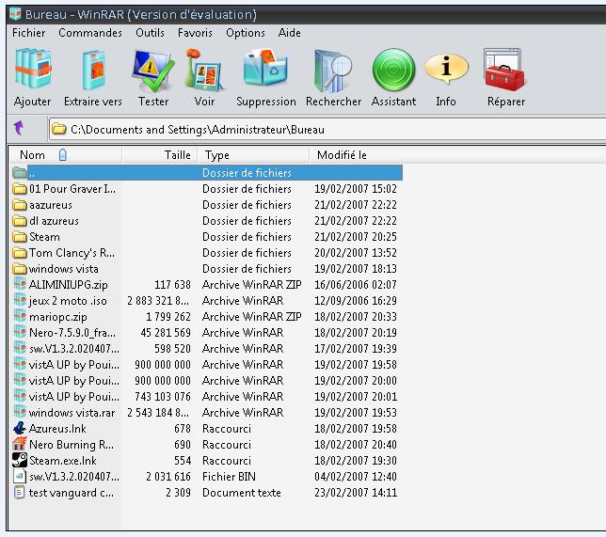Select vistA UP archive sized 743 103 076
Viewport: 606px width, 537px height.
(x=207, y=396)
